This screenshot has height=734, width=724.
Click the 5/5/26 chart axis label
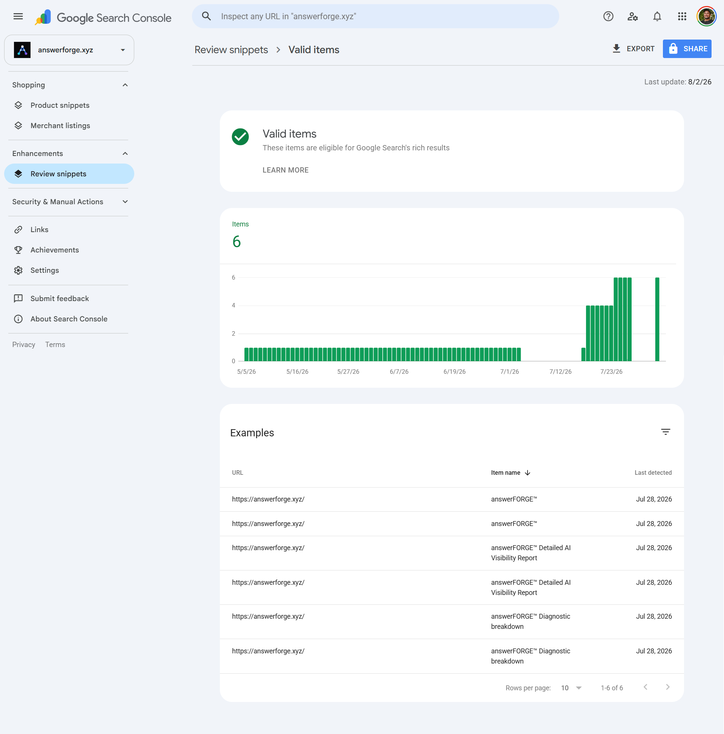246,372
